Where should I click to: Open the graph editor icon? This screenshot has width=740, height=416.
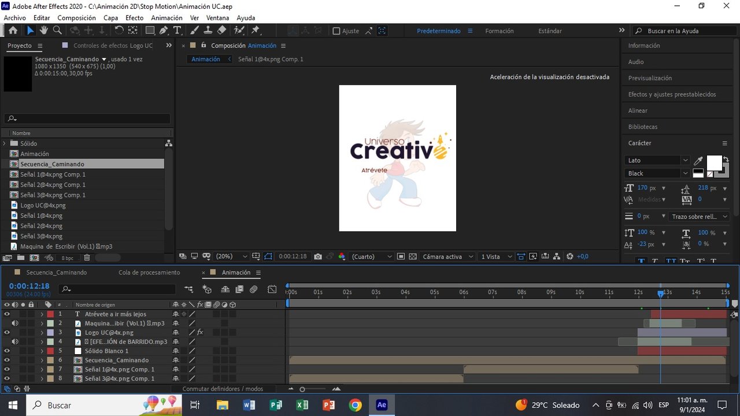coord(272,289)
